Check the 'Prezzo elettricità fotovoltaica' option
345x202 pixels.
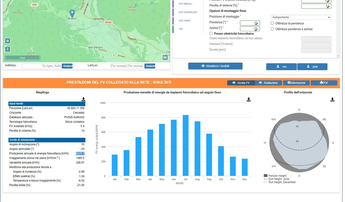point(211,34)
